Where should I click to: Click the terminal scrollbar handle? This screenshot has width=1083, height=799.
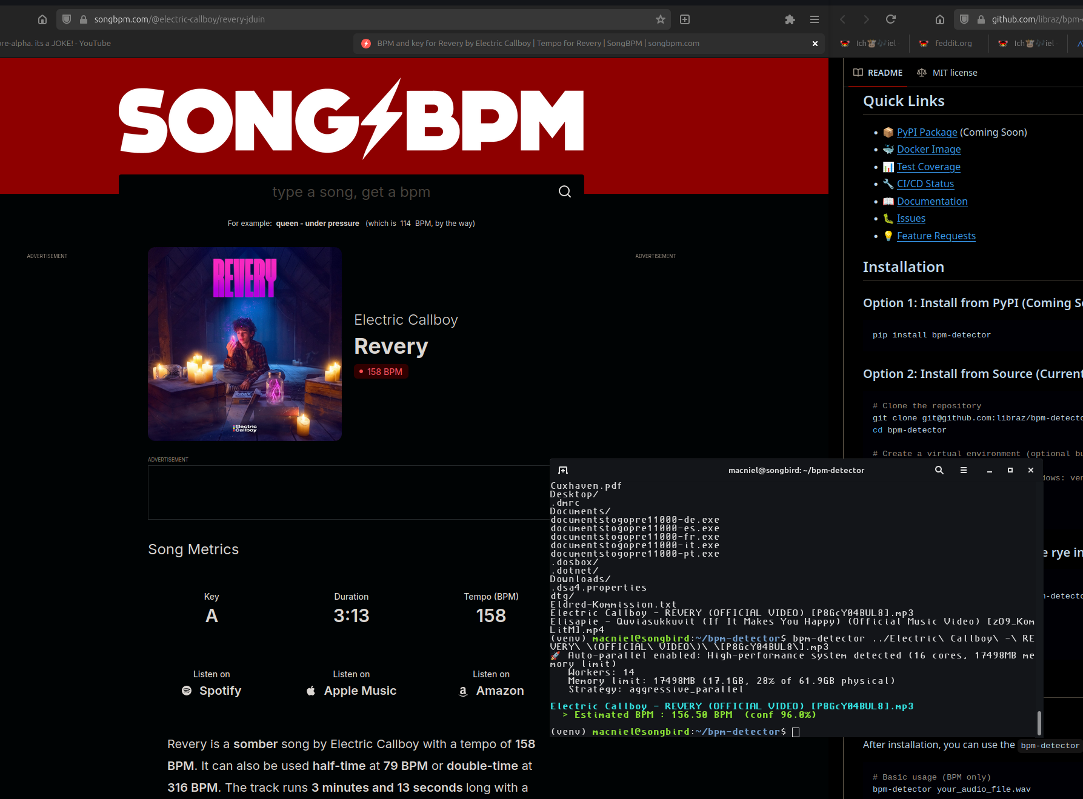(x=1039, y=723)
